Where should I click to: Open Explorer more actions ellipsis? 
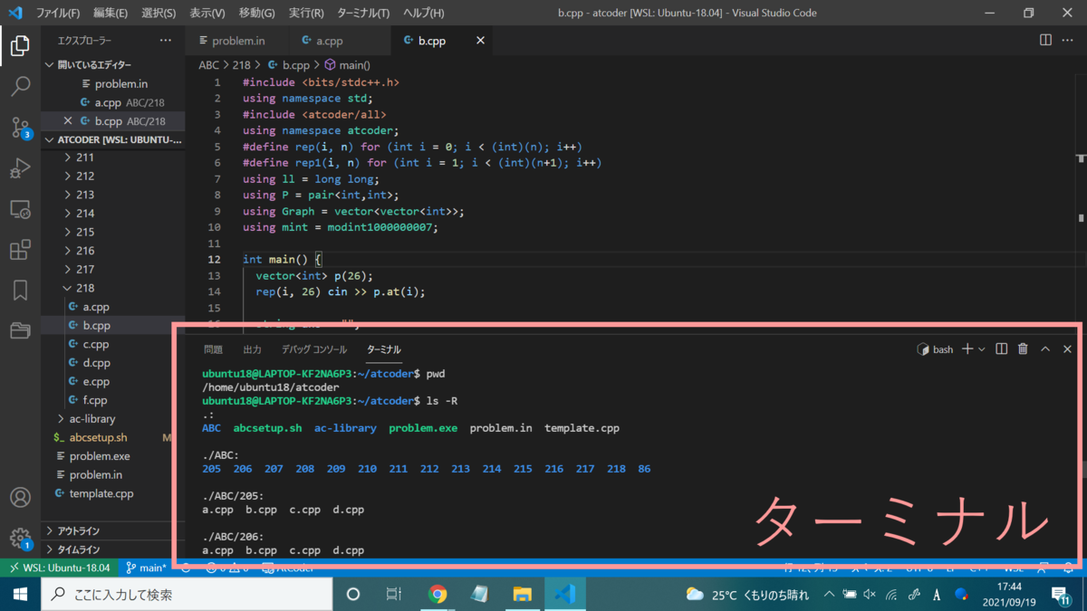click(x=165, y=41)
